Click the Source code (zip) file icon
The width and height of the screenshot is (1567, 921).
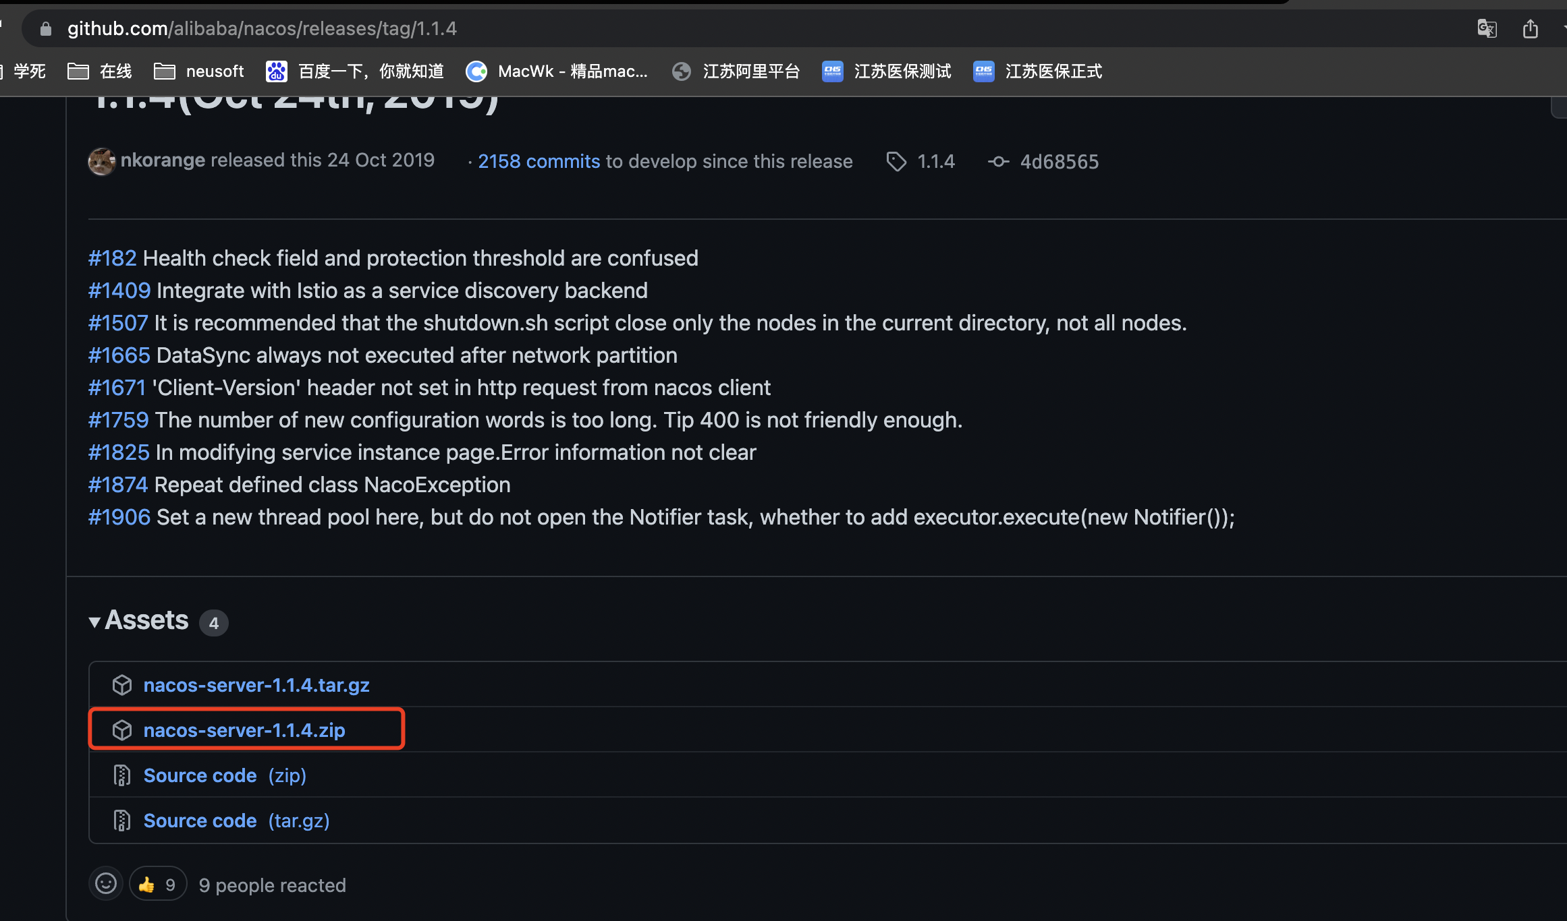(122, 775)
